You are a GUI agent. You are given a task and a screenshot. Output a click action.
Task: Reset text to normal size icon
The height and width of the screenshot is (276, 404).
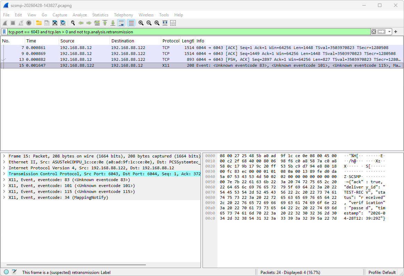157,23
